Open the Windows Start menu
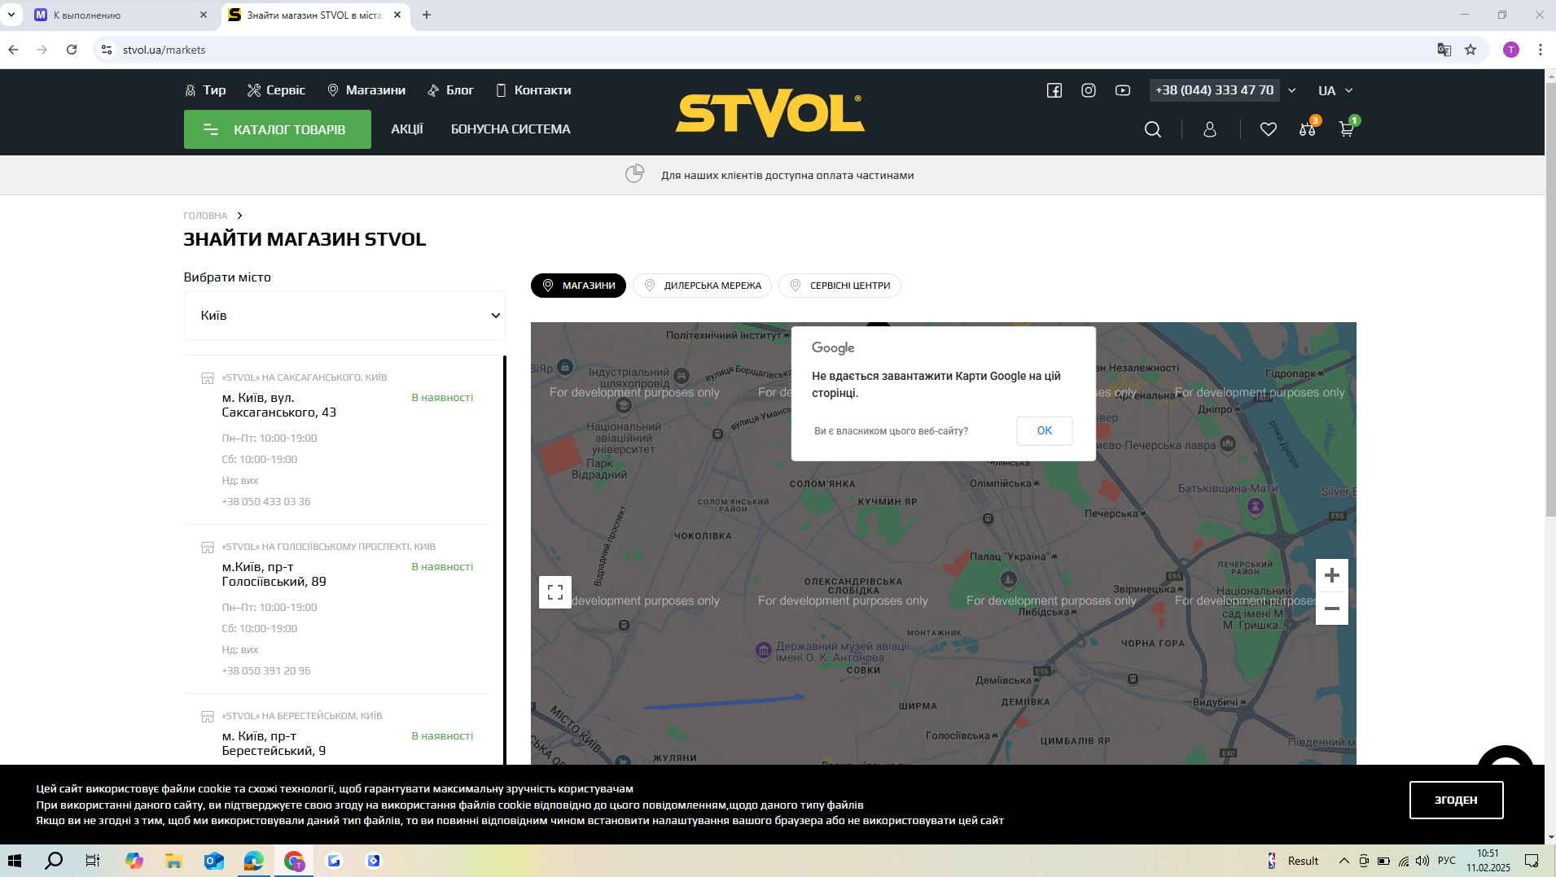 tap(14, 861)
